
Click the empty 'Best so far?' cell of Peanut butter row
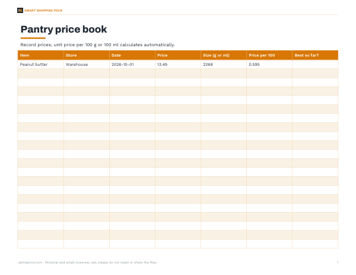pyautogui.click(x=315, y=65)
